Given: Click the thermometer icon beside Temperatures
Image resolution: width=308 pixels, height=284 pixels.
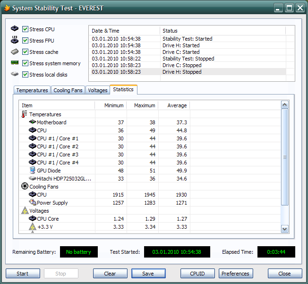Looking at the screenshot, I should 25,114.
